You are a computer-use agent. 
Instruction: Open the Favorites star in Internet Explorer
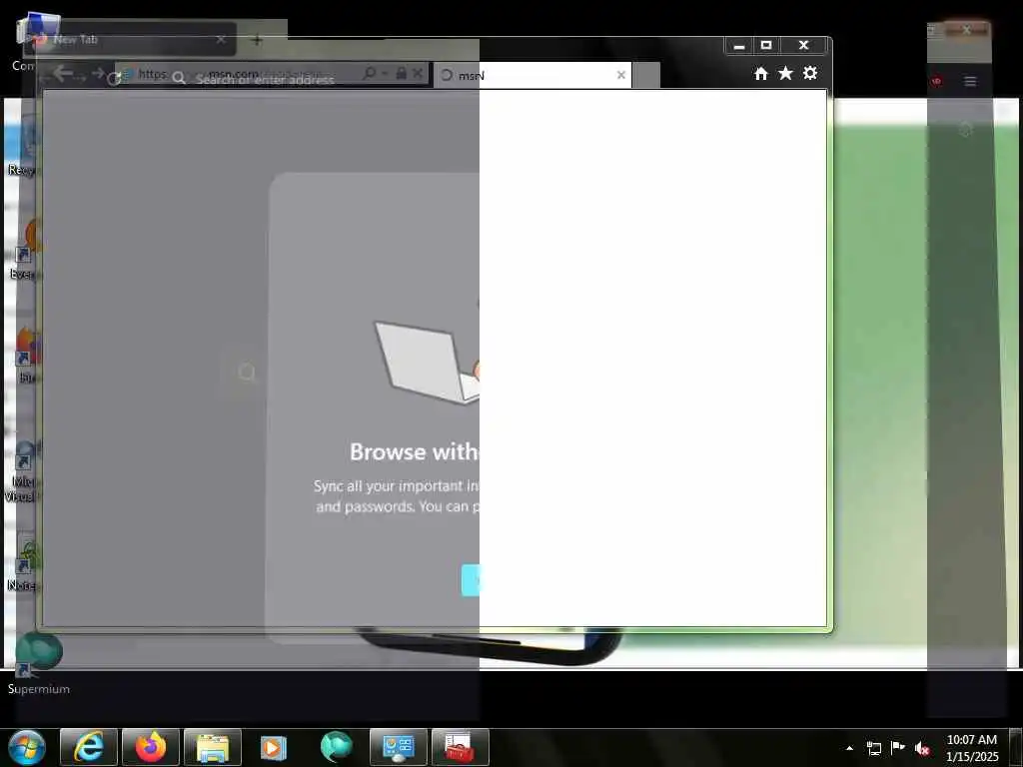click(x=785, y=73)
